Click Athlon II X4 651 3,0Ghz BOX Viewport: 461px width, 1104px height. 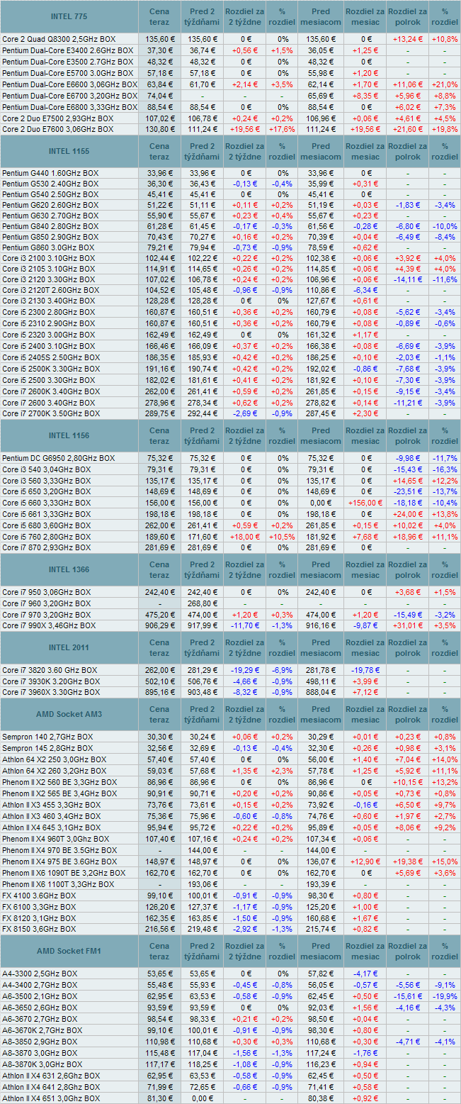[x=51, y=1098]
